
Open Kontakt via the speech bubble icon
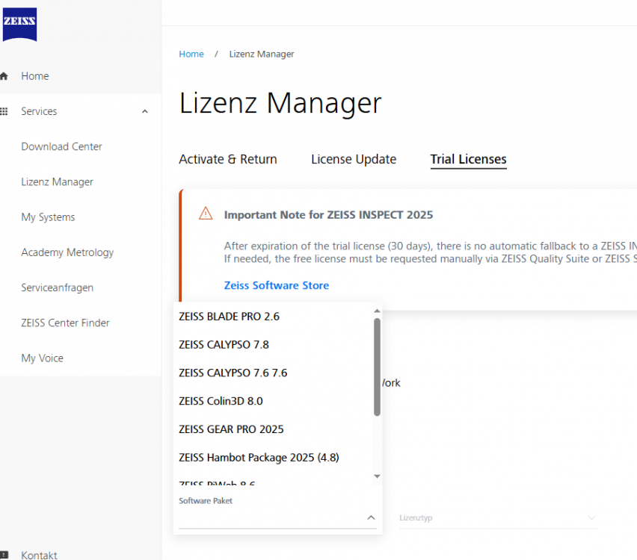[x=6, y=554]
